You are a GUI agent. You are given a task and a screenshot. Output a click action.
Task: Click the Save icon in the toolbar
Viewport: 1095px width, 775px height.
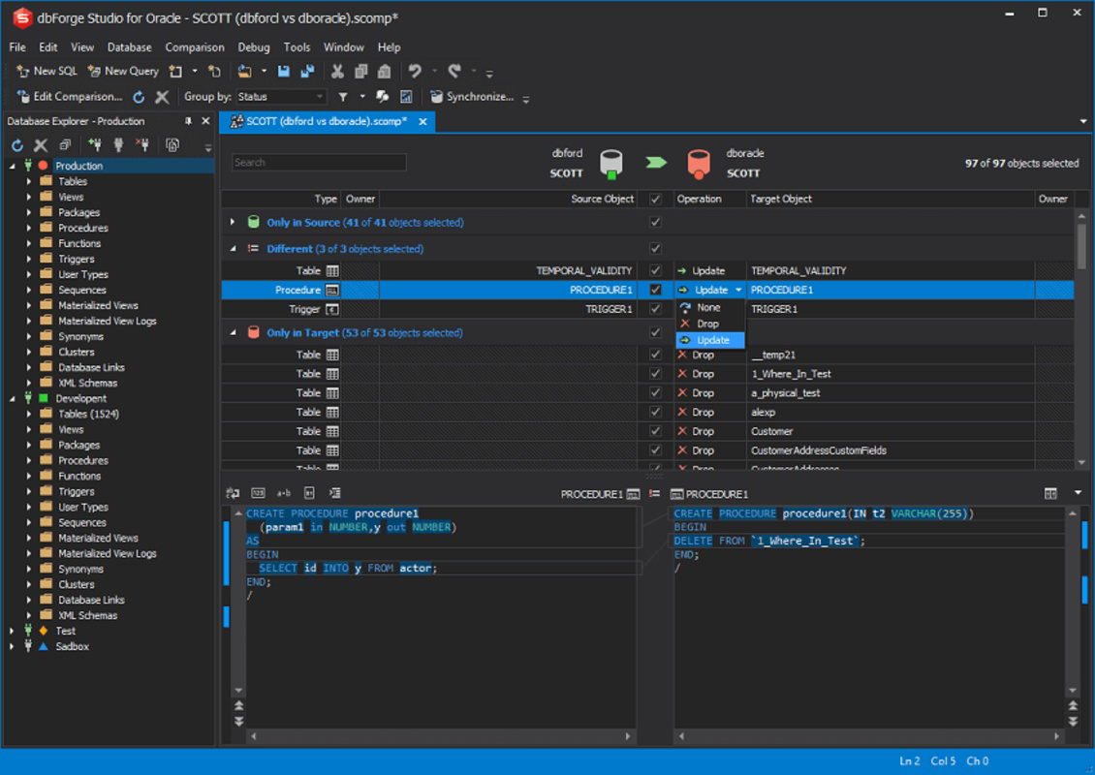click(x=284, y=72)
